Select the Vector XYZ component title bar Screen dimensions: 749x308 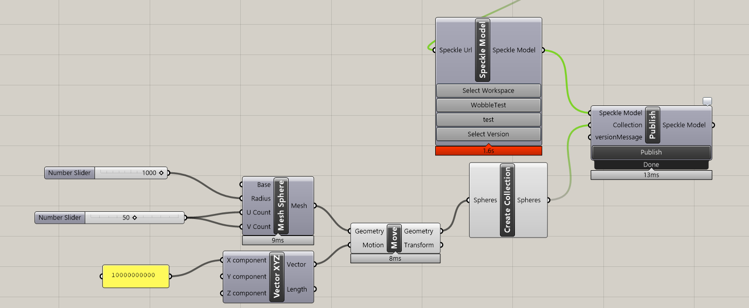point(277,277)
